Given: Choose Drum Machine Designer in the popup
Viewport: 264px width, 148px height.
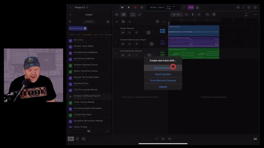Looking at the screenshot, I should tap(163, 81).
